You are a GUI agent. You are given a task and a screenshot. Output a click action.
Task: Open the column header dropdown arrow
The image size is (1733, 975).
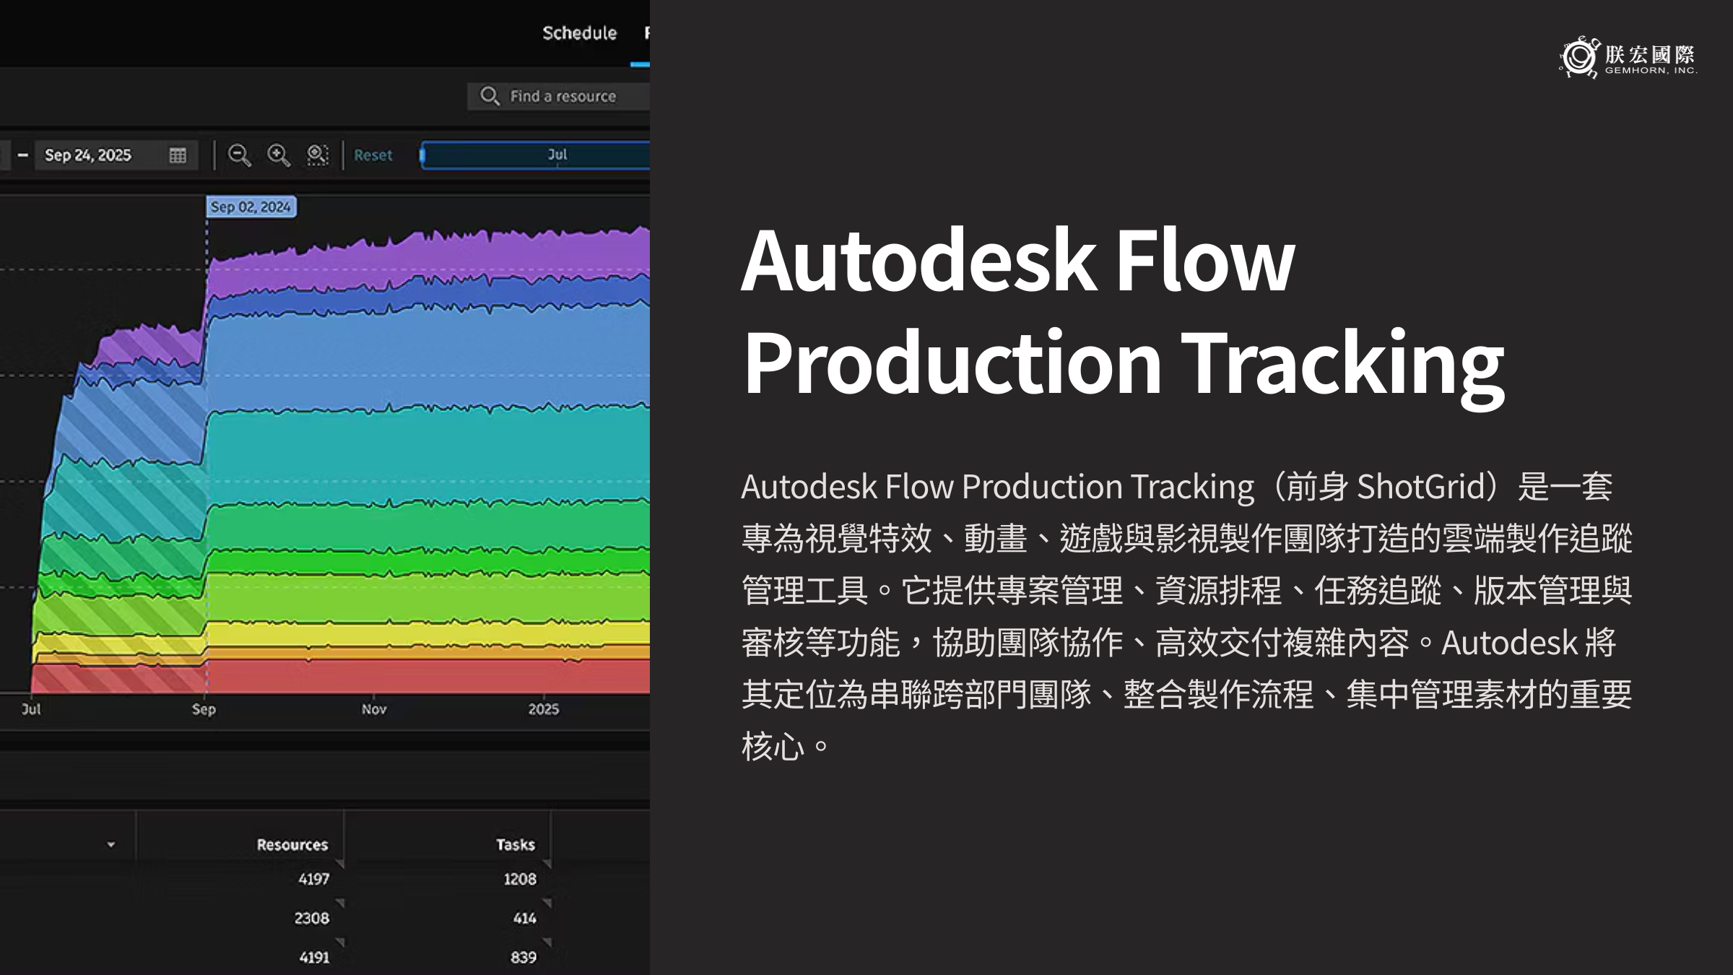pos(111,844)
